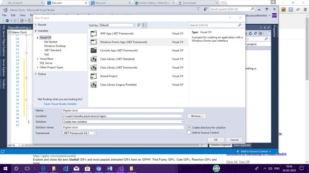Image resolution: width=309 pixels, height=173 pixels.
Task: Open the Edit menu in Visual Studio
Action: (13, 15)
